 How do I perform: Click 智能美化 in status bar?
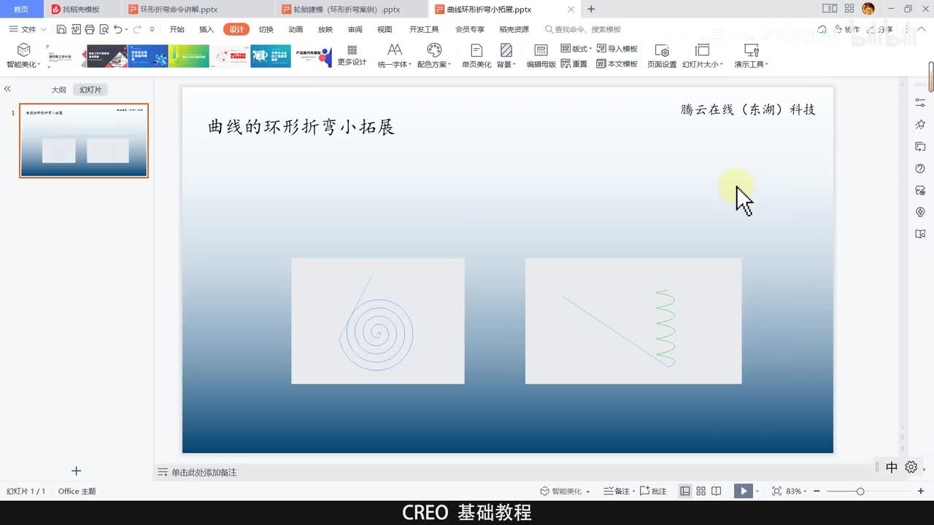[x=565, y=491]
